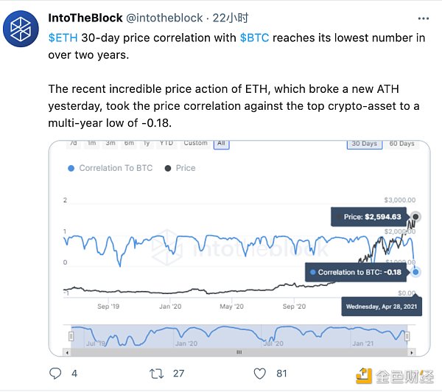
Task: Open the $ETH cashtag link
Action: coord(63,38)
